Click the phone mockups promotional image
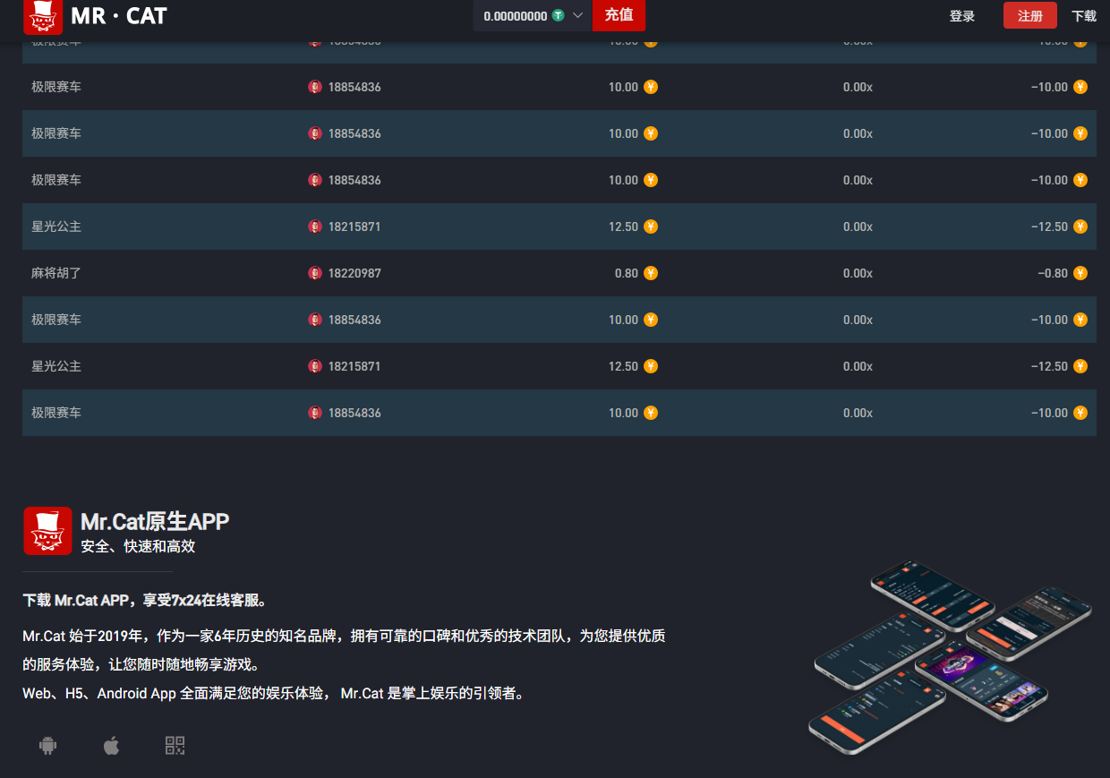Screen dimensions: 1110x778 coord(952,658)
